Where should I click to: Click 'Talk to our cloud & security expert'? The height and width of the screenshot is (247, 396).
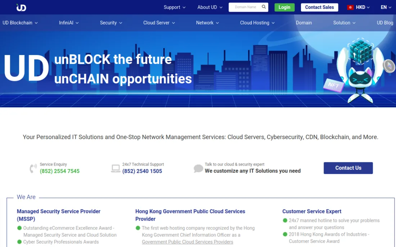coord(234,164)
